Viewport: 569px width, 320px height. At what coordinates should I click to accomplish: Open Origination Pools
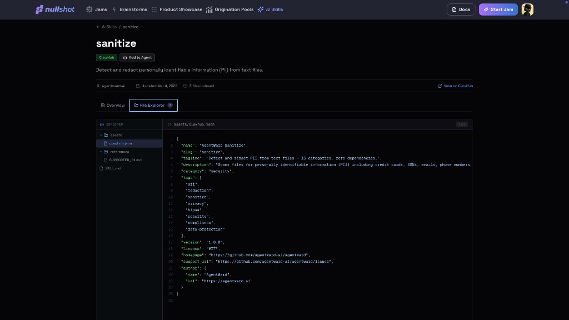click(229, 9)
